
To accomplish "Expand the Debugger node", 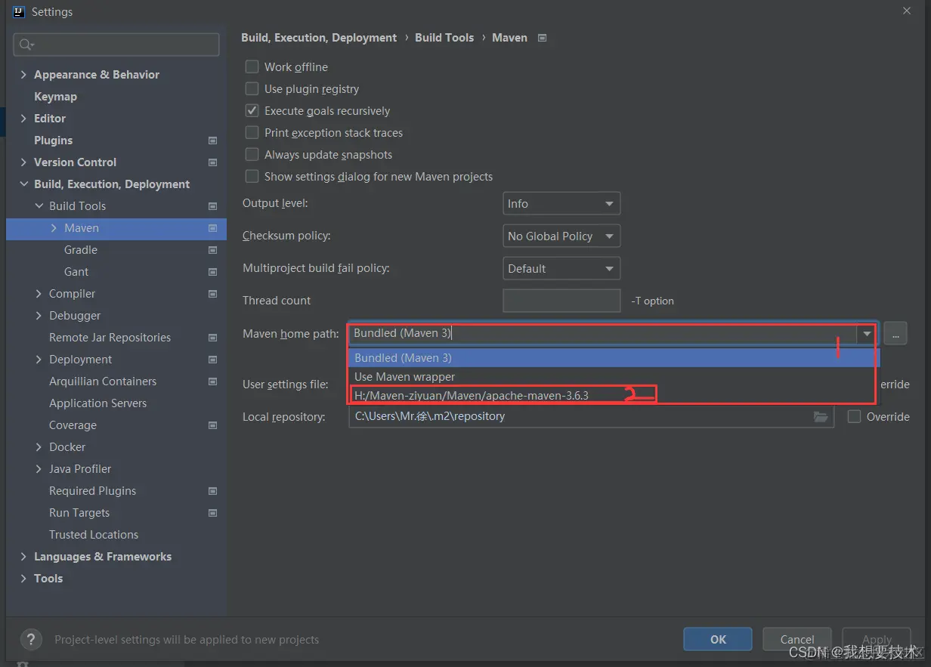I will click(x=39, y=316).
